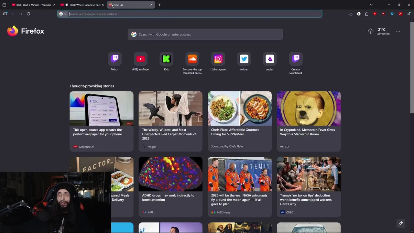The width and height of the screenshot is (414, 233).
Task: Go back to previous page
Action: [13, 14]
